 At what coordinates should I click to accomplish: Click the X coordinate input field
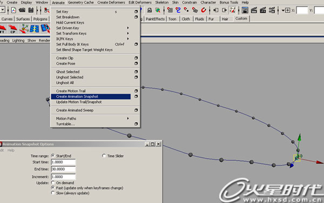click(302, 10)
